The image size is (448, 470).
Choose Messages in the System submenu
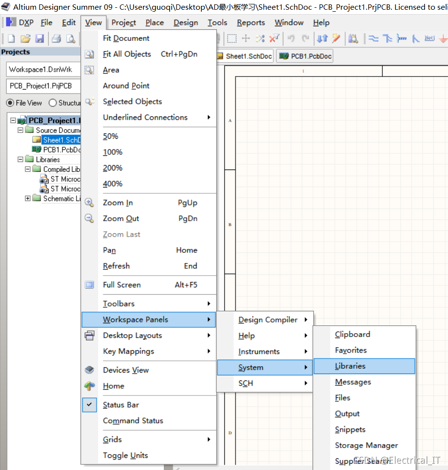coord(364,382)
